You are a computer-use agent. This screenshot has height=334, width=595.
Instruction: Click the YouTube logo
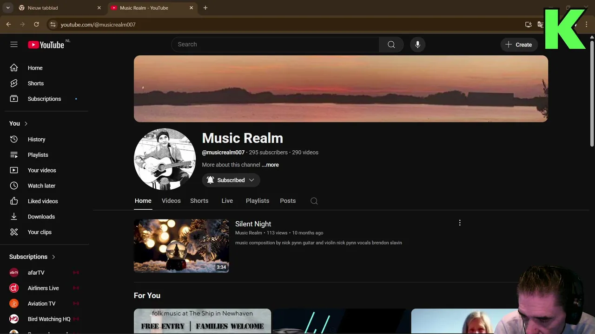click(46, 45)
